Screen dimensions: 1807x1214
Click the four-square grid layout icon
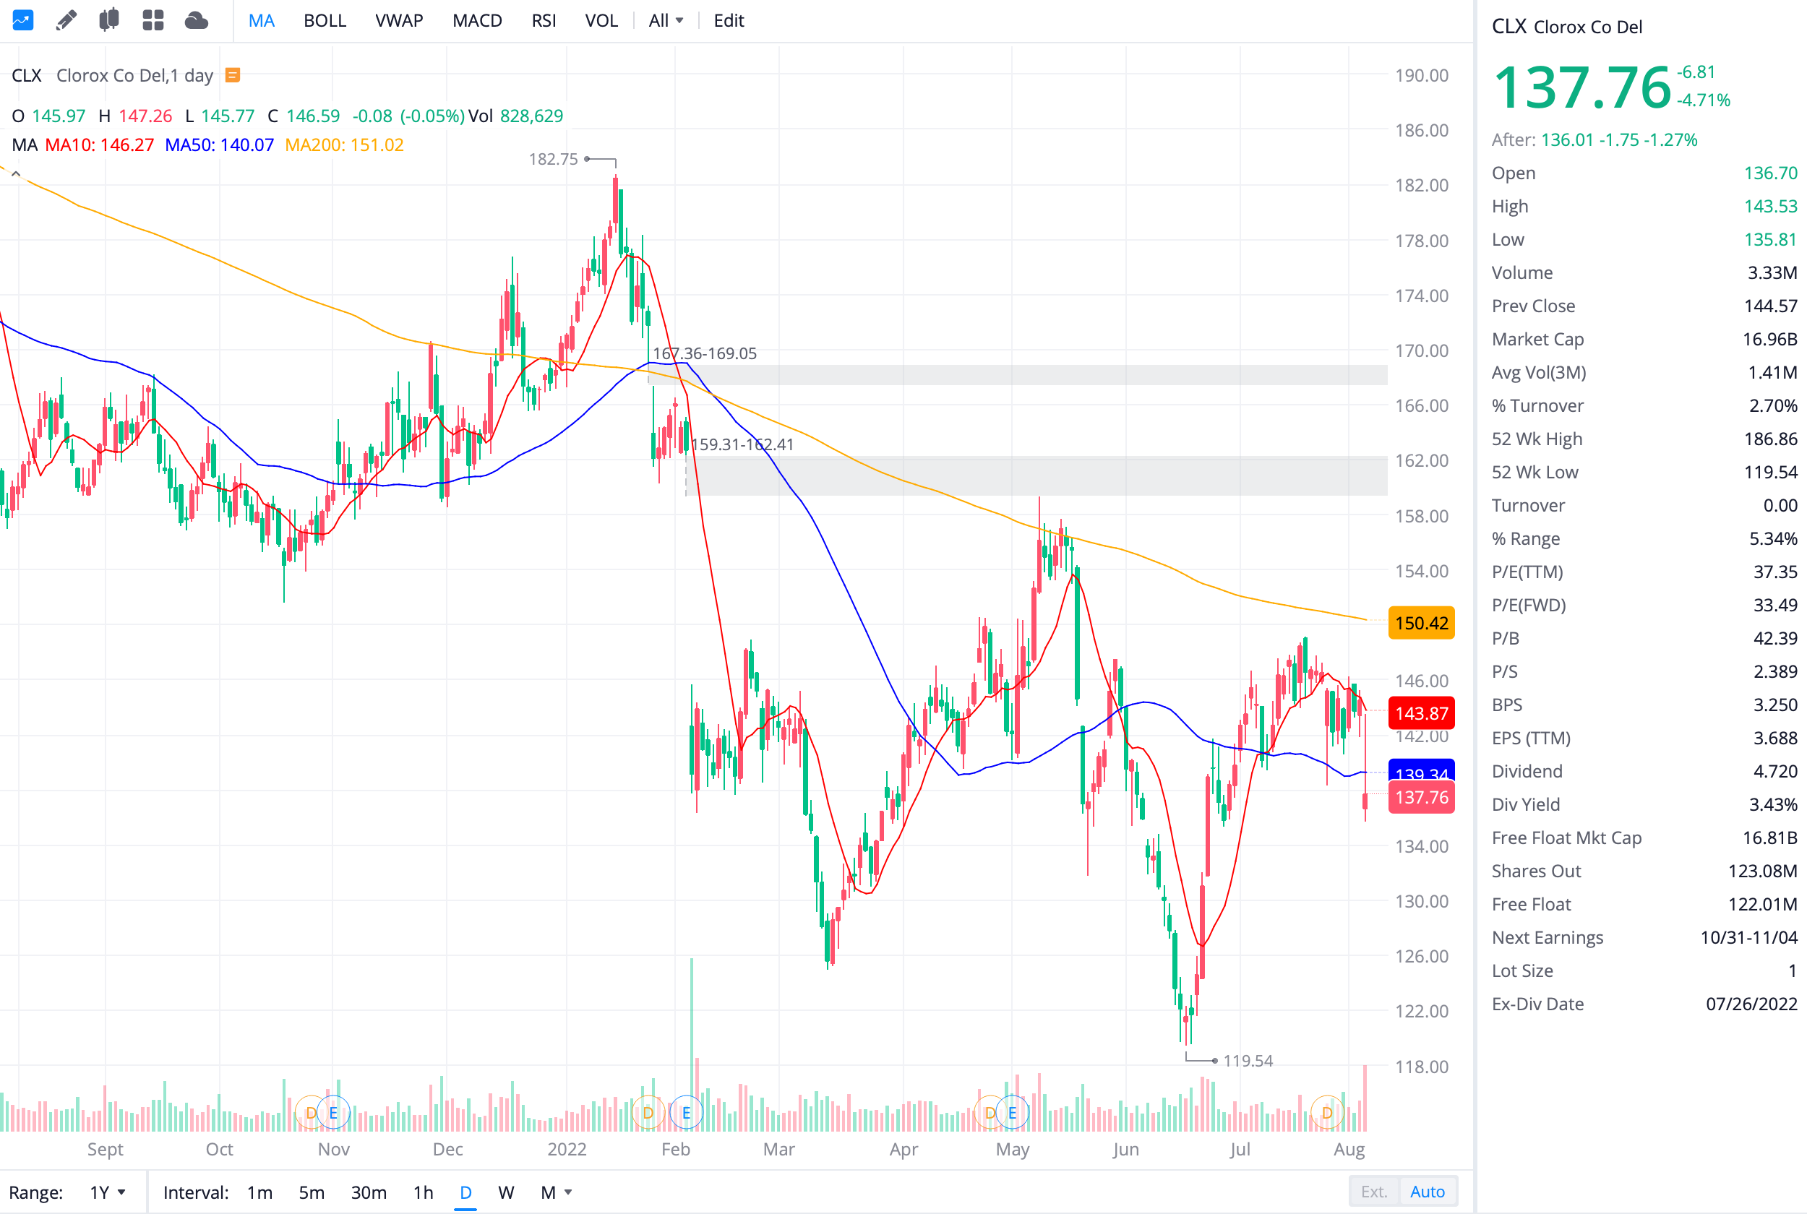tap(153, 20)
